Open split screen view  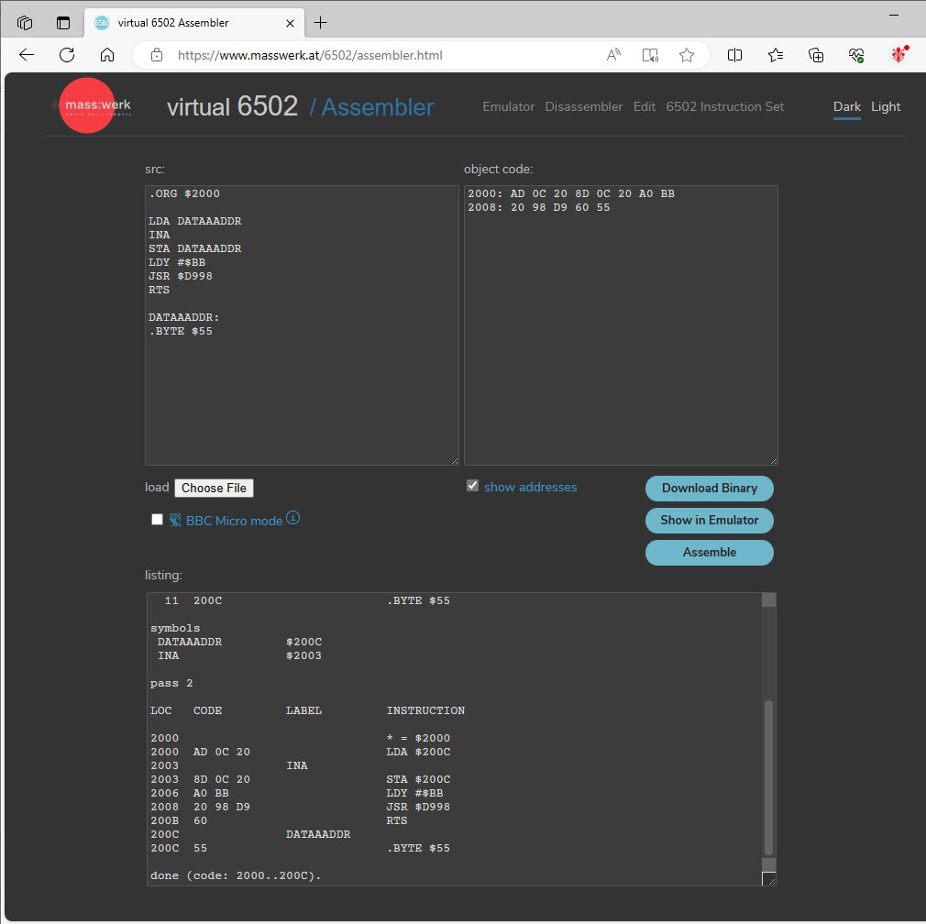(x=734, y=56)
